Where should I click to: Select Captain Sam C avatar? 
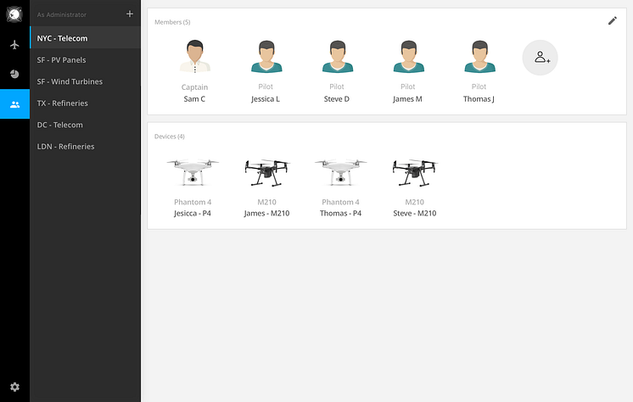(195, 56)
